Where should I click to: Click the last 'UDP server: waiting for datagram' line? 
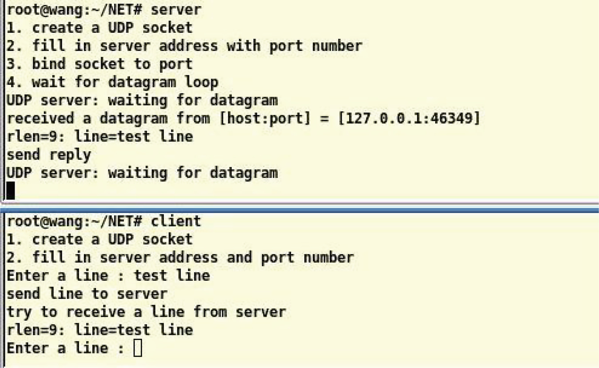point(142,173)
